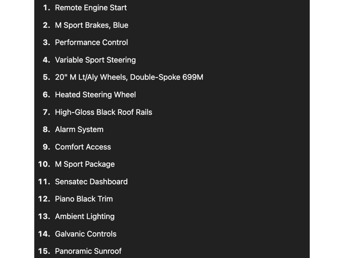Select "Piano Black Trim" list item
This screenshot has width=344, height=258.
(x=84, y=199)
